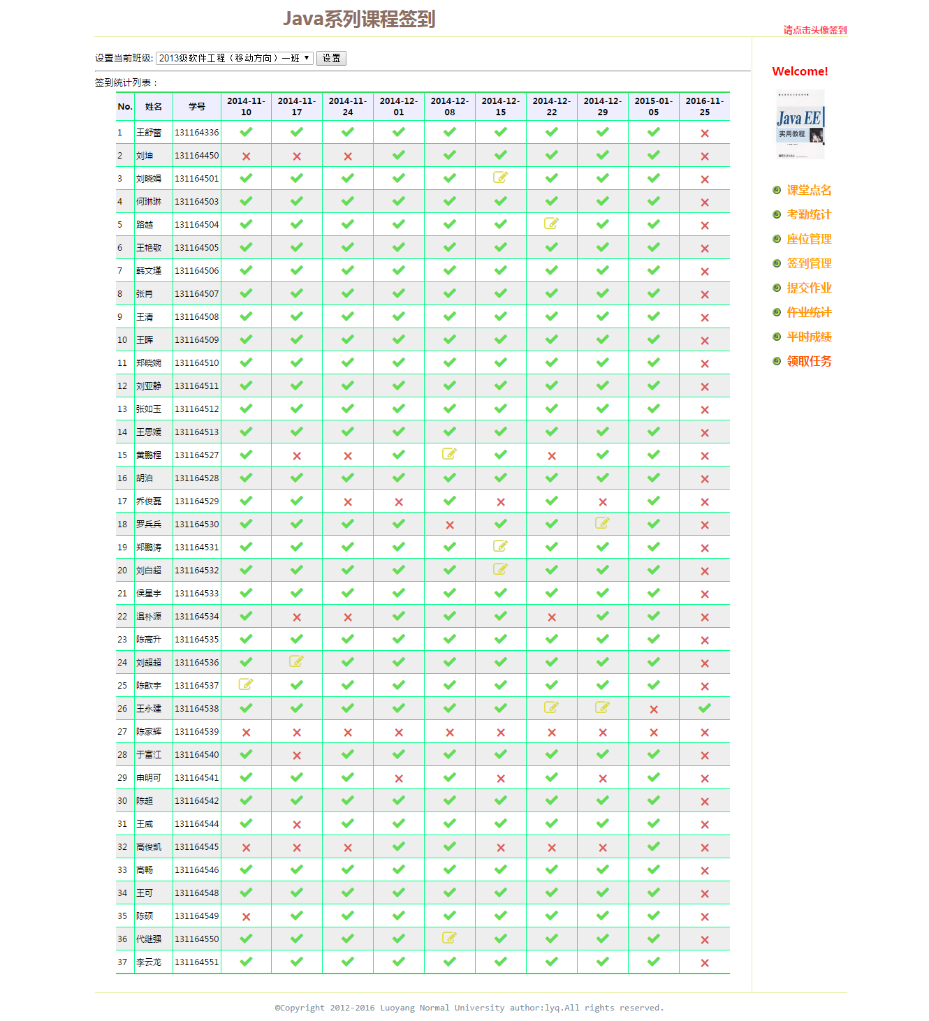Click red X for 131164529 on 2014-12-29
This screenshot has height=1021, width=929.
point(603,502)
